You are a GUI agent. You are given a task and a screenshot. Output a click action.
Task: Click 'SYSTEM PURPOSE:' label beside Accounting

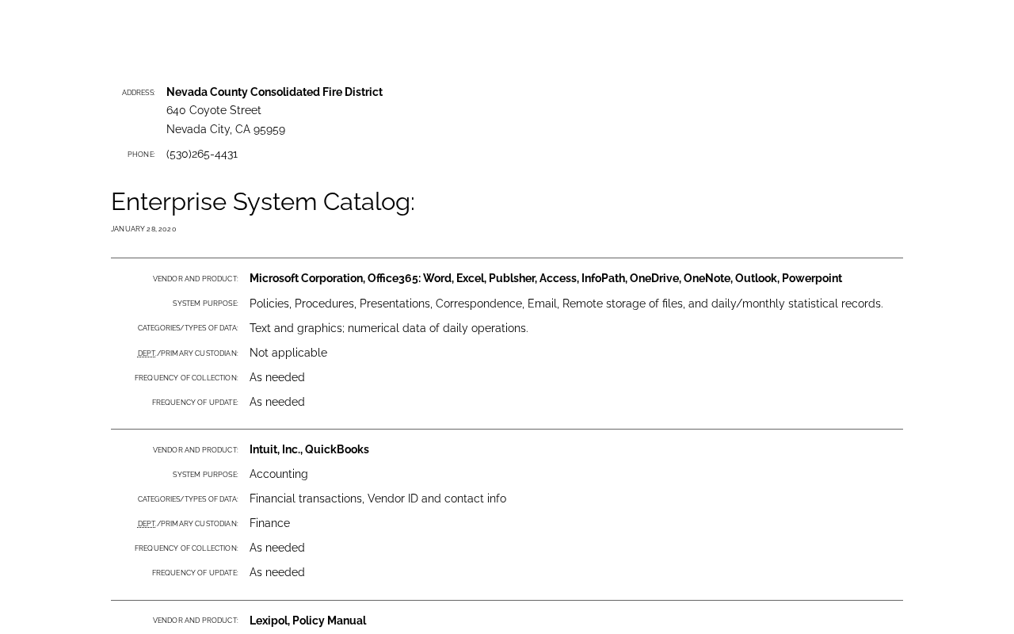(205, 475)
